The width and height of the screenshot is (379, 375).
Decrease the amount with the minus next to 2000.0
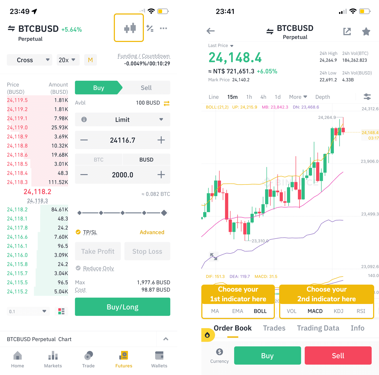pyautogui.click(x=84, y=175)
